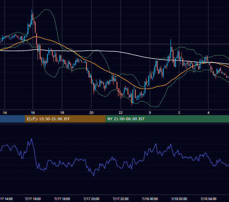Click the ロンドン 15:30-21:00 JST session bar
Viewport: 229px width, 202px height.
tap(65, 119)
